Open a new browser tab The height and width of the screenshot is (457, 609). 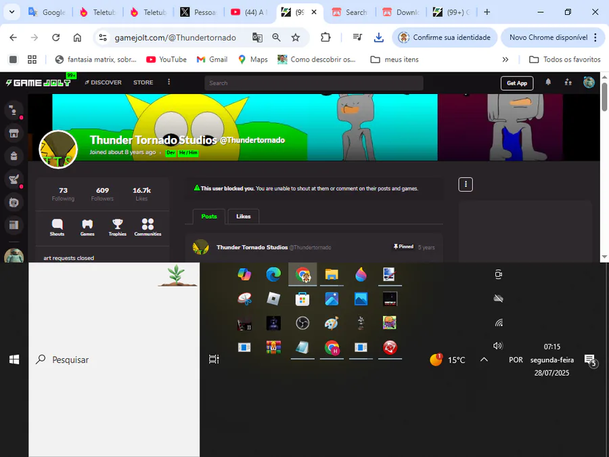coord(487,12)
